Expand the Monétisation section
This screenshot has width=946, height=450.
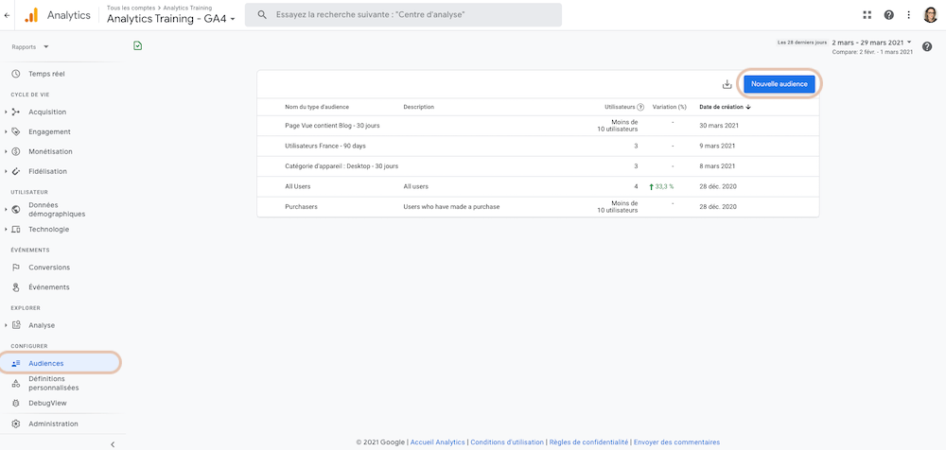[x=50, y=151]
